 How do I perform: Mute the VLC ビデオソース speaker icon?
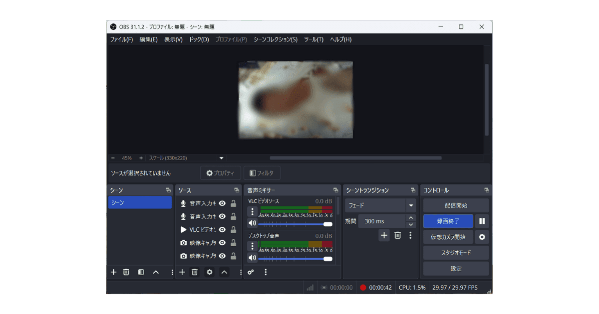click(252, 223)
